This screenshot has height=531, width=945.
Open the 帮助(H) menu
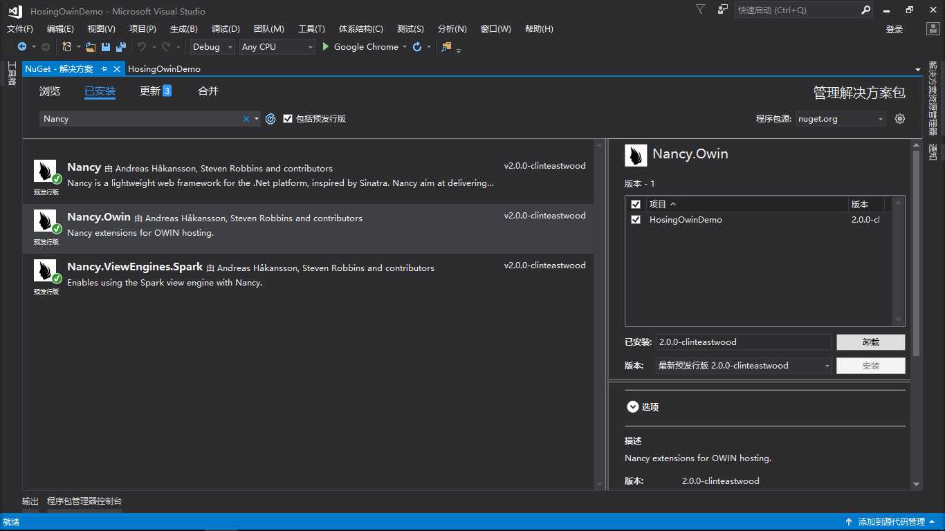point(539,28)
